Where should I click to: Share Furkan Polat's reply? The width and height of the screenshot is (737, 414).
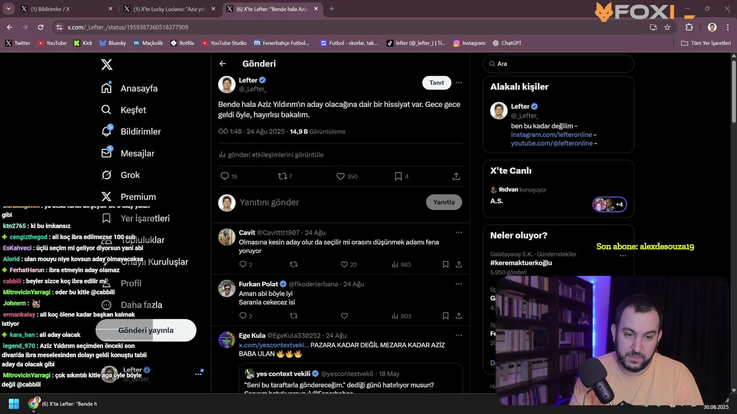point(459,316)
